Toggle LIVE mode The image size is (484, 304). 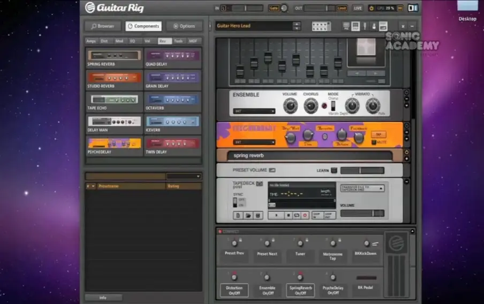358,9
